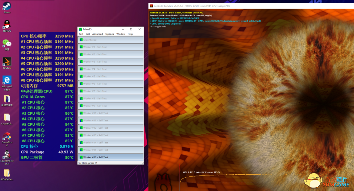Click the CPU 核心频率 3290 MHz row
Viewport: 354px width, 191px height.
47,36
